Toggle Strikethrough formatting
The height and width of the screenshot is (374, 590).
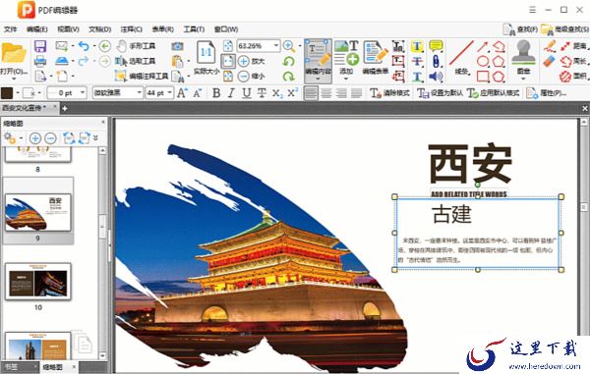point(262,92)
